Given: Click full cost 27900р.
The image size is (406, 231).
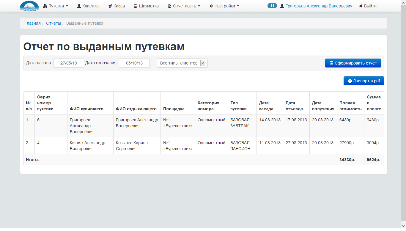Looking at the screenshot, I should (347, 143).
